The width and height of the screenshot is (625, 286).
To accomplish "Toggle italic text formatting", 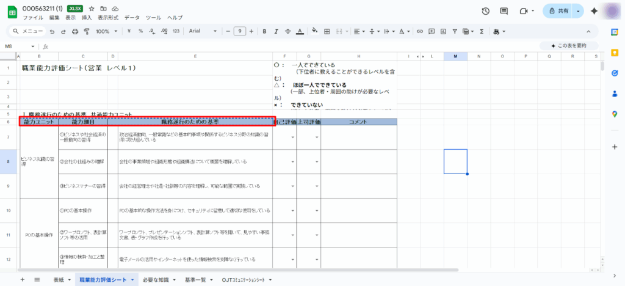I will [x=275, y=31].
